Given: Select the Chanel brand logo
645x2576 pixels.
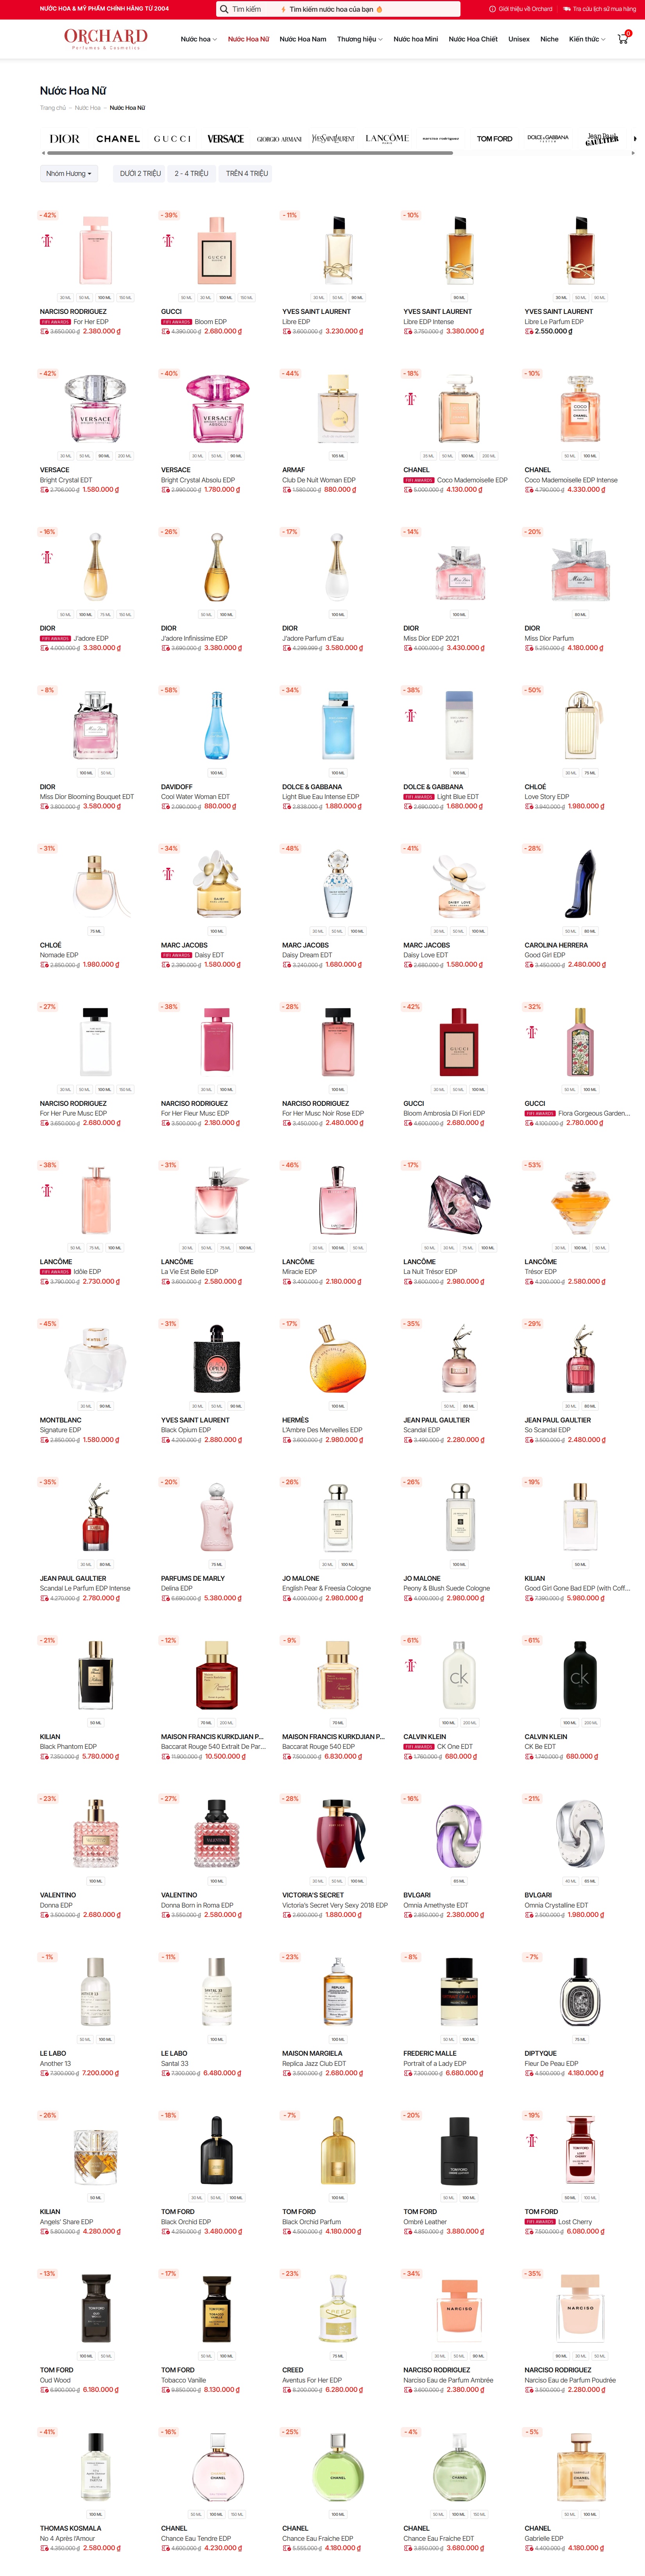Looking at the screenshot, I should point(118,139).
